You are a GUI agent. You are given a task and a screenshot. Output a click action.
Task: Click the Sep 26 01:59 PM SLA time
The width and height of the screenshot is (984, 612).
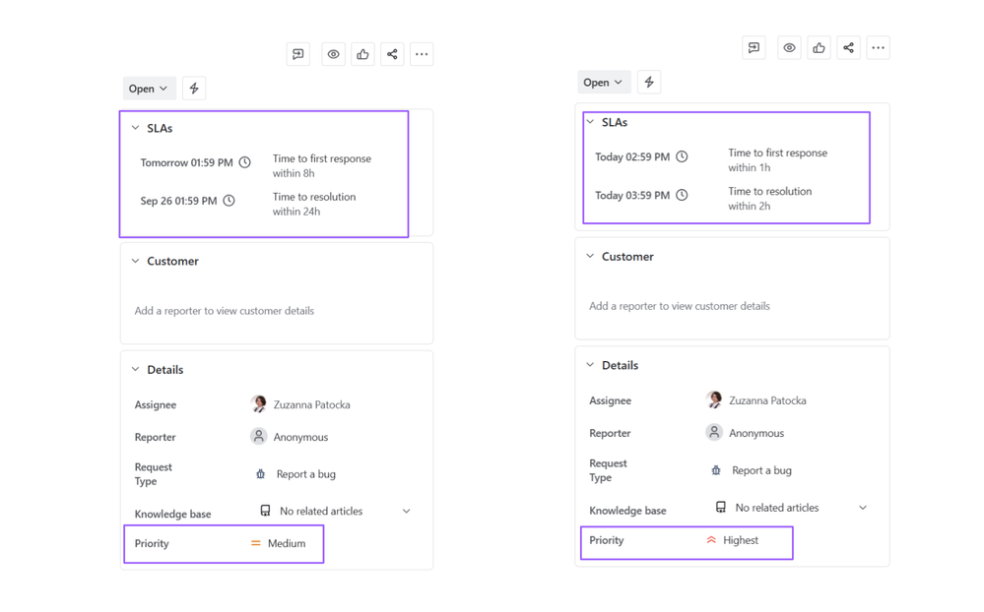[179, 201]
